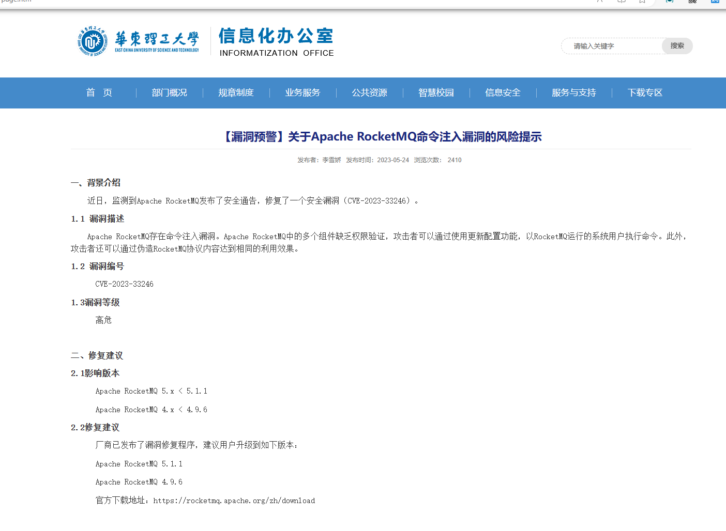Viewport: 726px width, 531px height.
Task: Open the 部门概况 menu item
Action: tap(170, 92)
